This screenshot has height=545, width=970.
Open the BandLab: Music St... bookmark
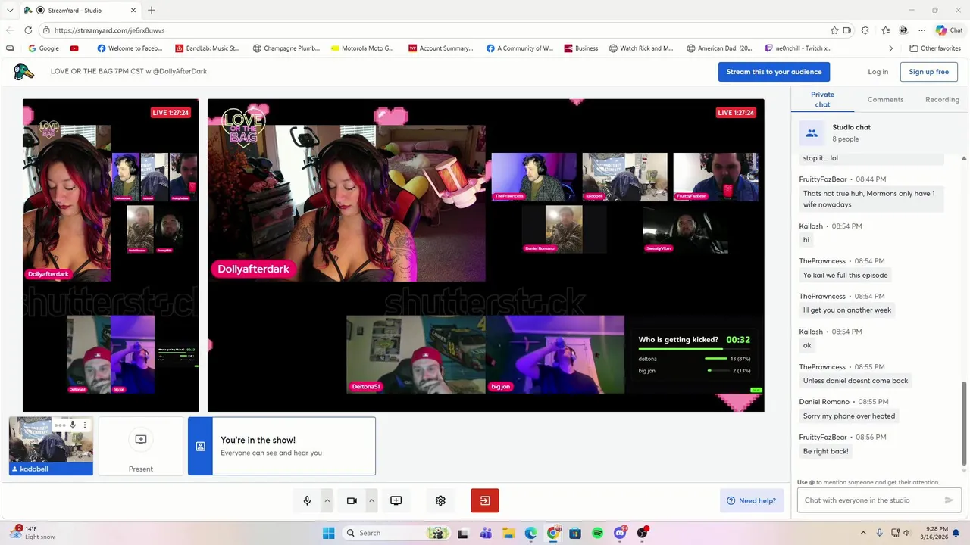coord(207,48)
